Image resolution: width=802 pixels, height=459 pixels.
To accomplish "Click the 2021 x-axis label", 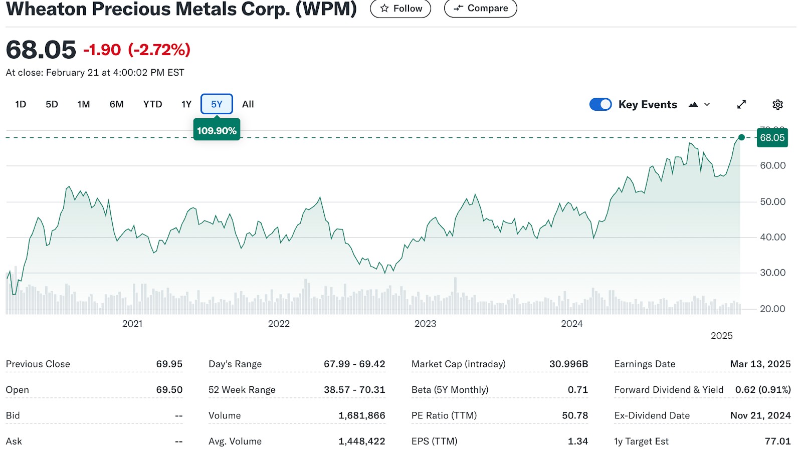I will [x=132, y=324].
